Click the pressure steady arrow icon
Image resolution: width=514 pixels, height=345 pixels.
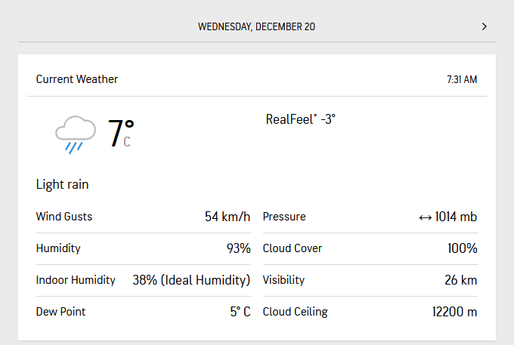(x=426, y=217)
